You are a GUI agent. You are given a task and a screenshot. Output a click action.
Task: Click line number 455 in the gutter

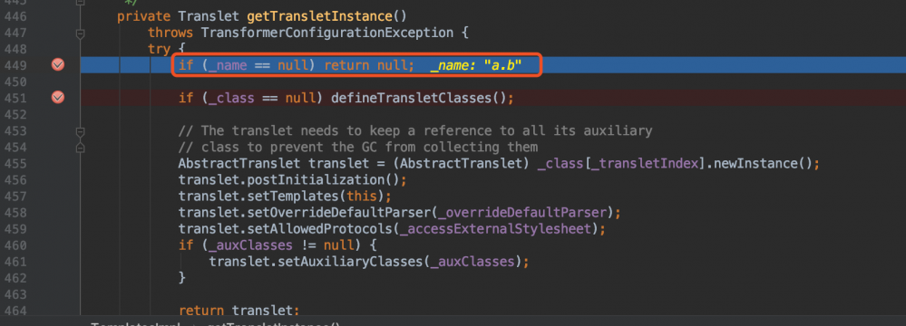click(15, 163)
